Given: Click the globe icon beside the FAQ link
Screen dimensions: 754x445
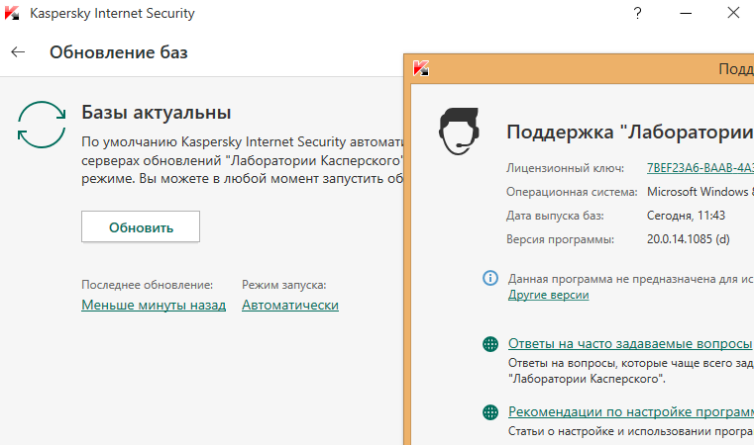Looking at the screenshot, I should click(x=489, y=344).
